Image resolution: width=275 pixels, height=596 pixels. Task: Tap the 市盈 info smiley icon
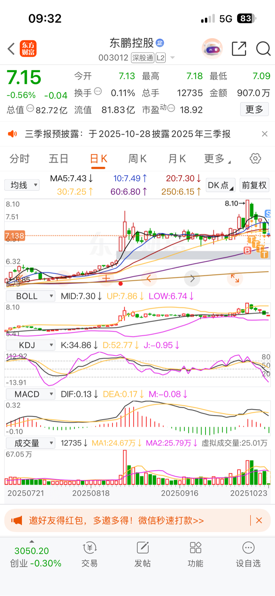[x=171, y=108]
